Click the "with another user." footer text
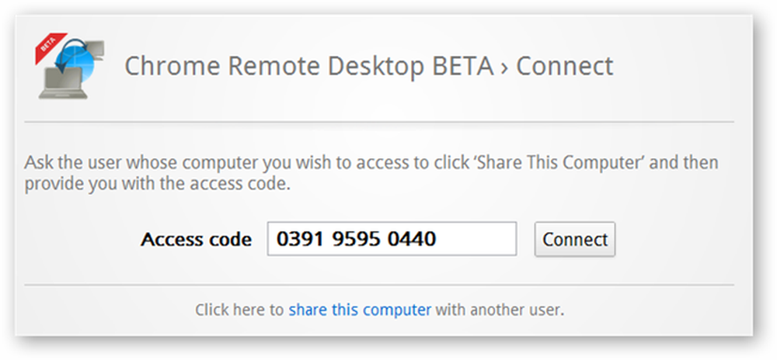Image resolution: width=777 pixels, height=360 pixels. click(500, 310)
